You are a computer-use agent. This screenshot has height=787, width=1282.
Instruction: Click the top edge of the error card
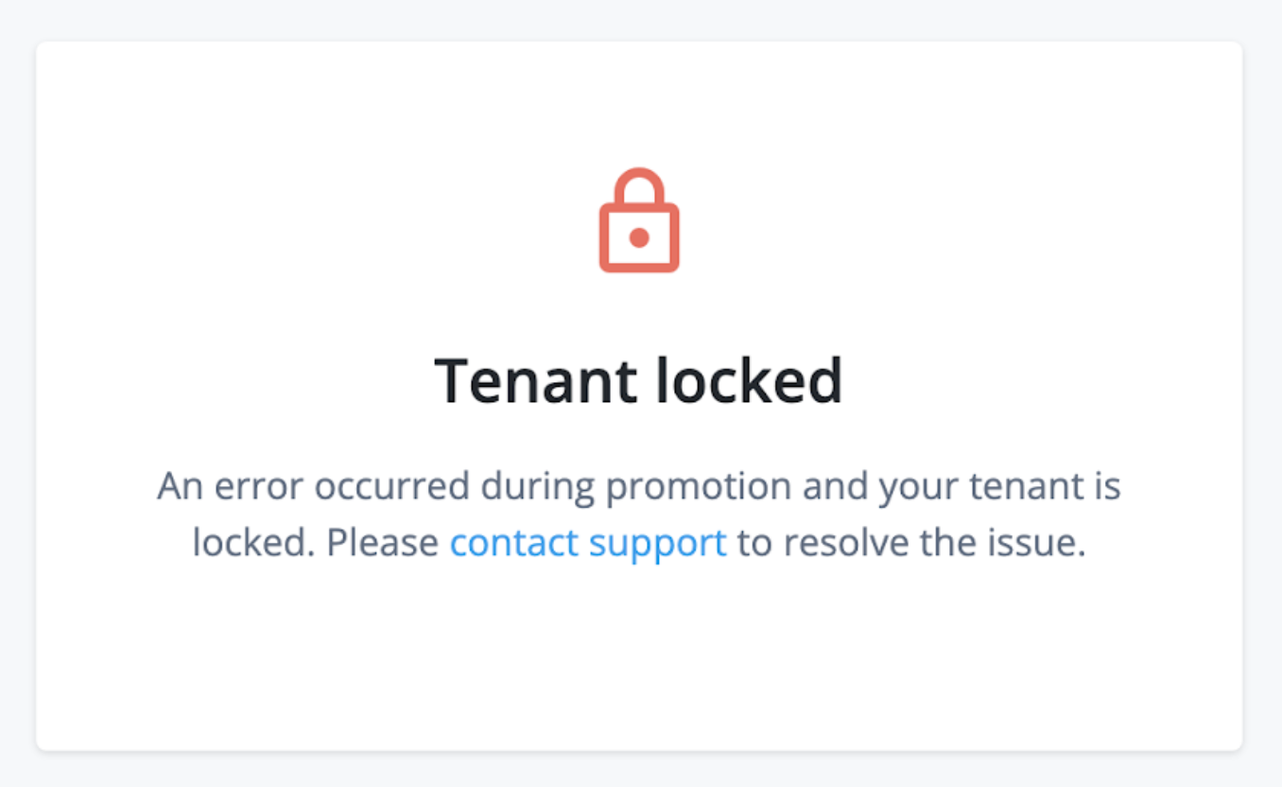[640, 41]
